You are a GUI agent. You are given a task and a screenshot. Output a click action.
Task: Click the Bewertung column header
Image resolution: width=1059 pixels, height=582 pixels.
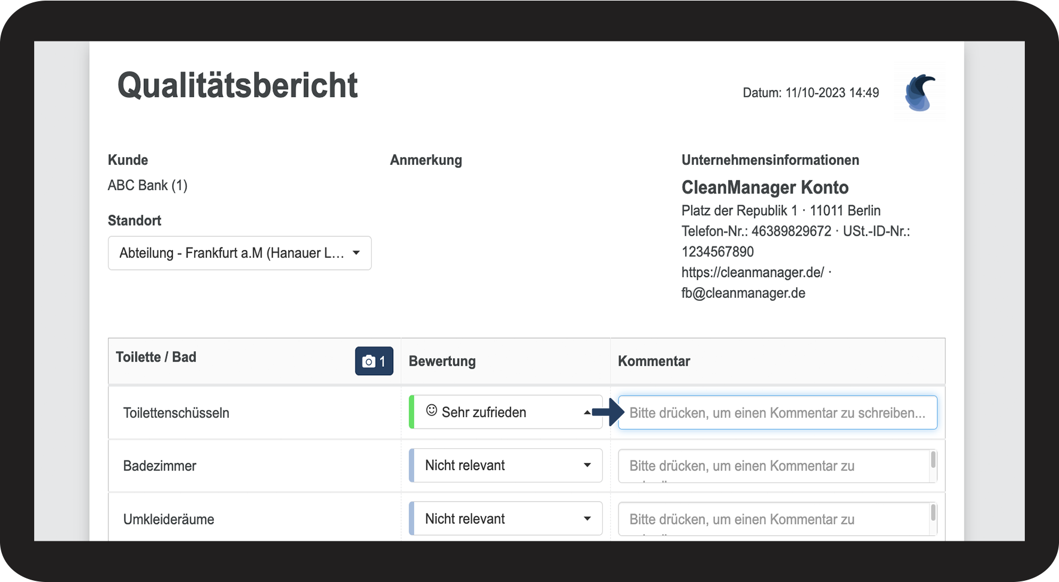coord(442,361)
